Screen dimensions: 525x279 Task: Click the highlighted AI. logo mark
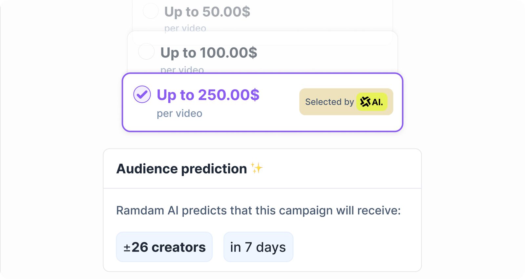[371, 102]
